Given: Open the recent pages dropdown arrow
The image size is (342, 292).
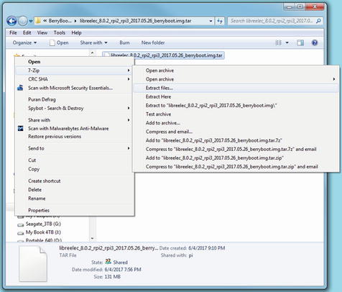Looking at the screenshot, I should click(x=31, y=22).
